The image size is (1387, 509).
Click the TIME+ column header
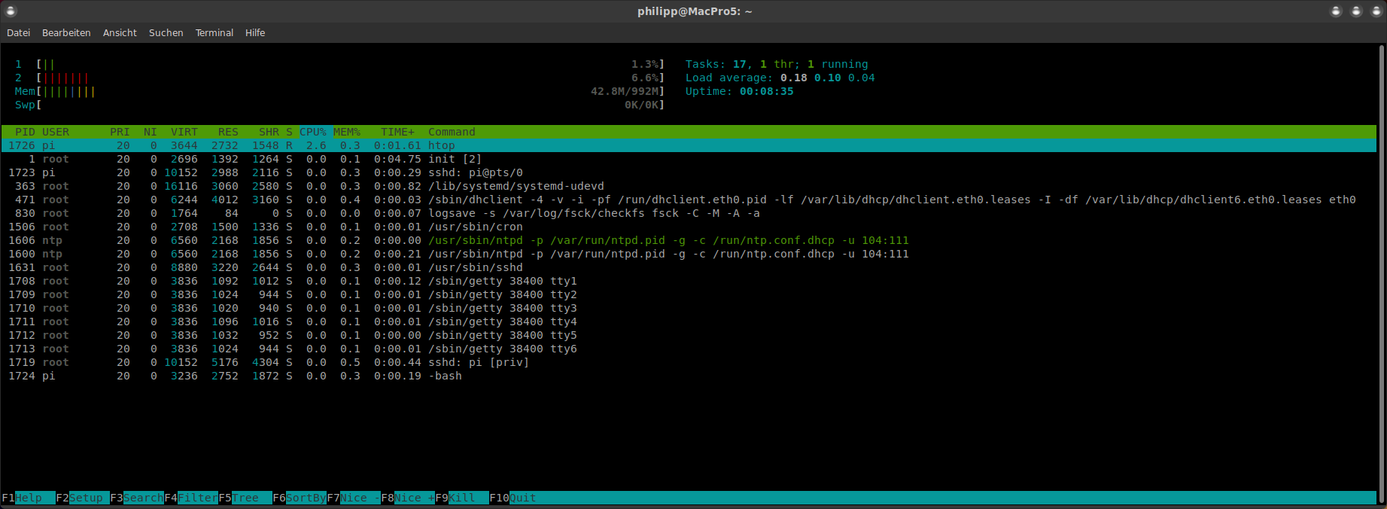tap(397, 132)
